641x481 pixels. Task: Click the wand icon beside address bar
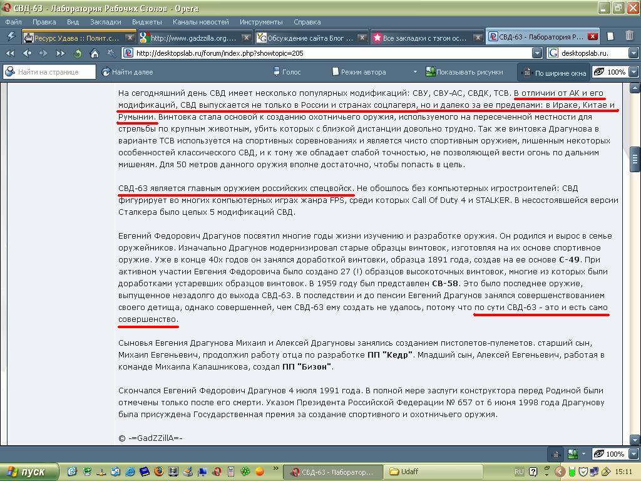click(x=111, y=53)
